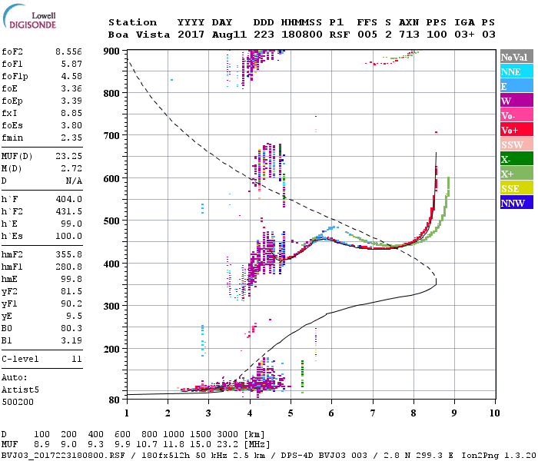
Task: Click the yF1 value 90.2
Action: click(x=71, y=304)
